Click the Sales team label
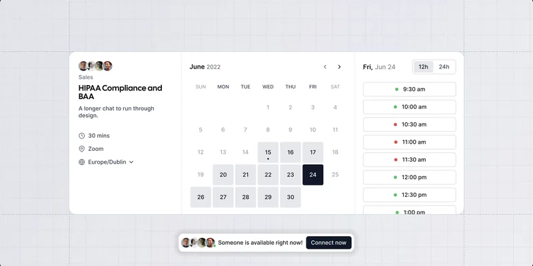 (x=86, y=77)
